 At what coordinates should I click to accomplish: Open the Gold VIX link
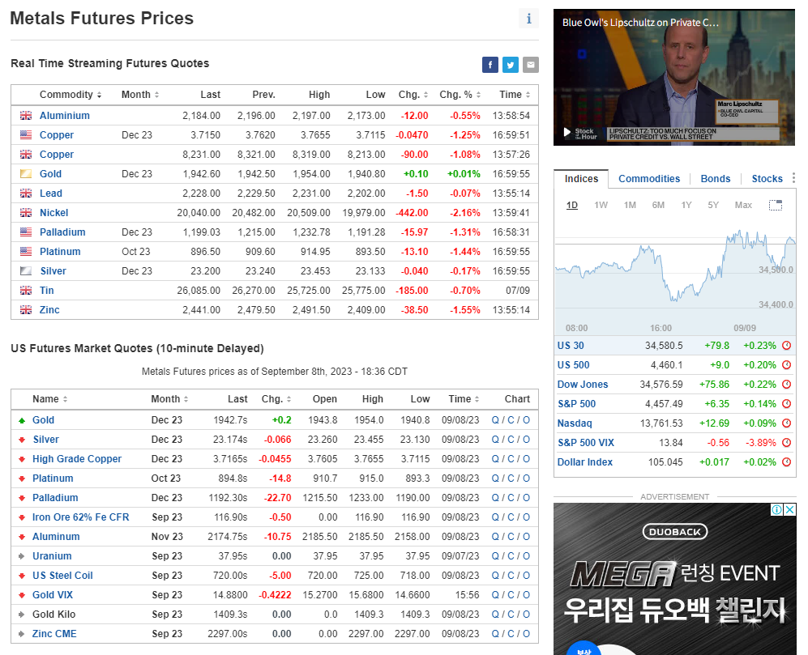pyautogui.click(x=53, y=595)
